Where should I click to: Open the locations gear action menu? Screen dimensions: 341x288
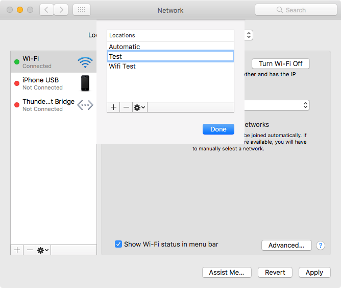click(x=140, y=107)
